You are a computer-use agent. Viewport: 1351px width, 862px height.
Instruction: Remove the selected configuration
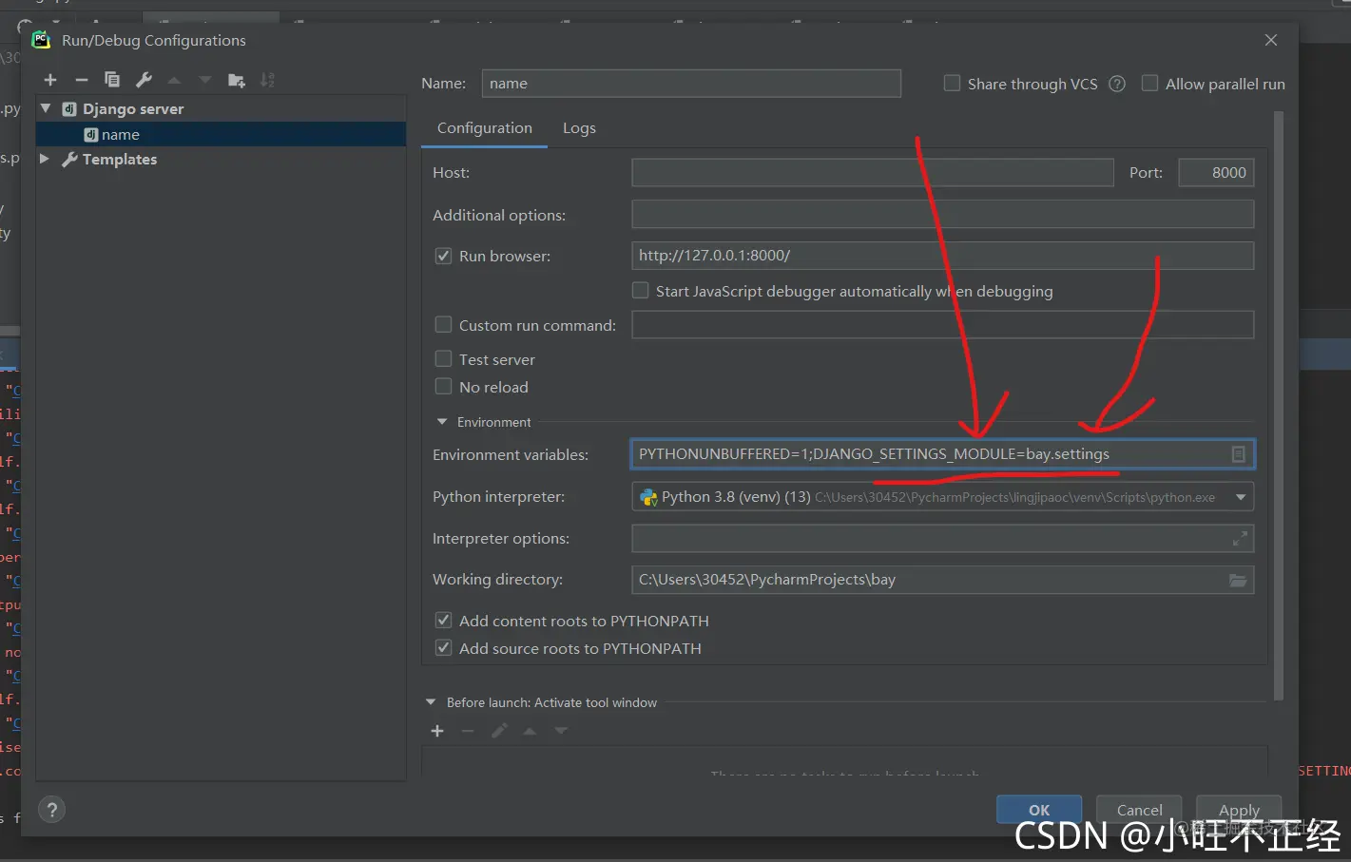tap(82, 80)
